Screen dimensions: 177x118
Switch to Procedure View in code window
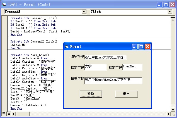tap(4, 114)
